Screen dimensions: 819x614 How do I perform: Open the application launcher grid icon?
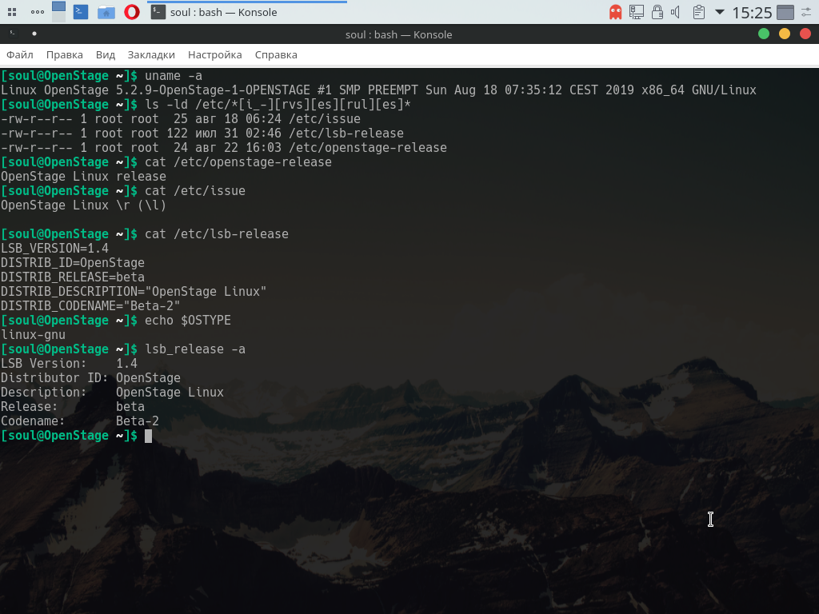[x=12, y=12]
